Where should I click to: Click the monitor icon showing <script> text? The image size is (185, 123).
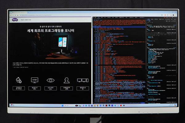point(34,80)
